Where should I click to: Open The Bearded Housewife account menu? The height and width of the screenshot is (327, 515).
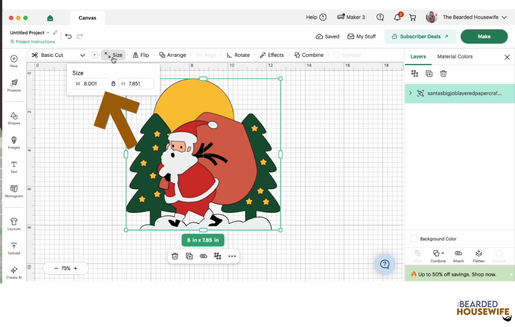point(466,17)
